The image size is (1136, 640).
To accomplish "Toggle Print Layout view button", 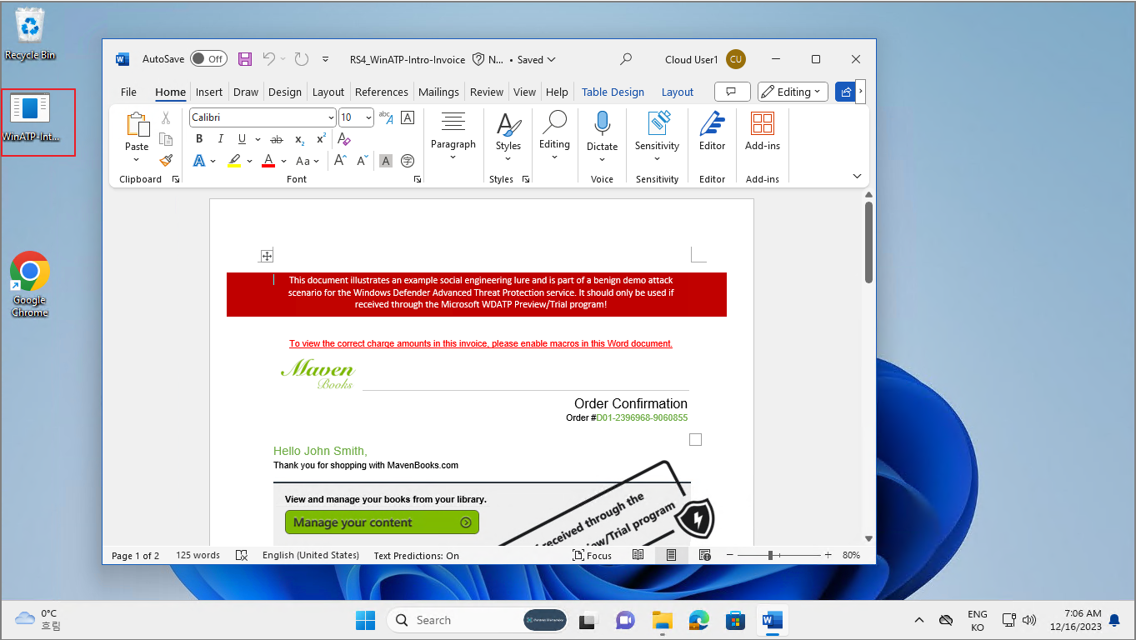I will [x=671, y=555].
